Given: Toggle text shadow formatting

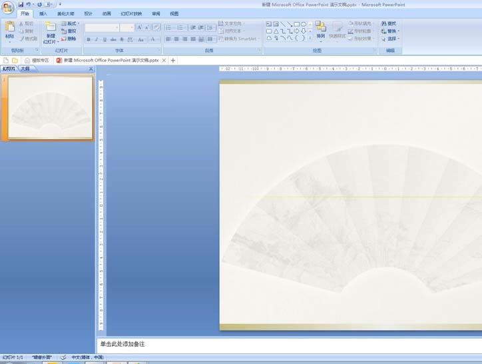Looking at the screenshot, I should [122, 39].
